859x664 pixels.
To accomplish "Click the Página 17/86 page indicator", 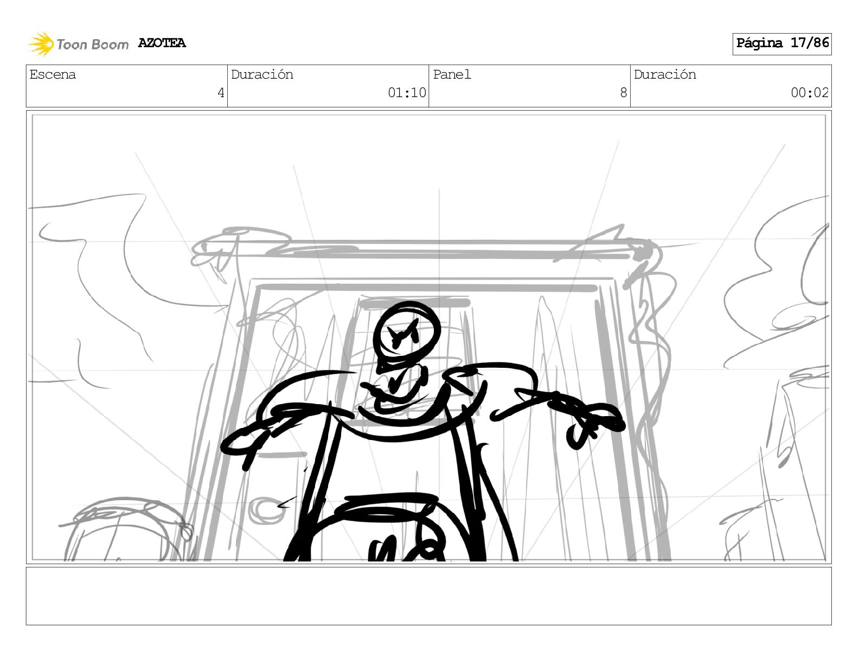I will 782,43.
